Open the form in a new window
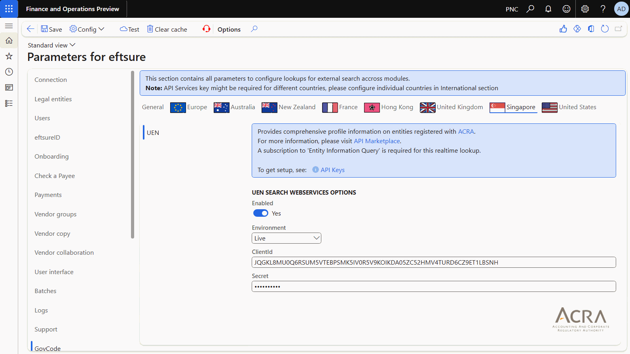Viewport: 630px width, 354px height. point(619,29)
